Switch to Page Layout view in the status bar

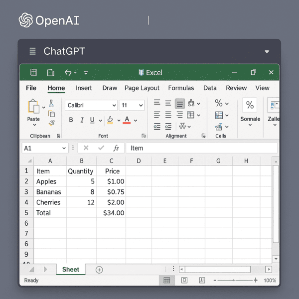point(184,281)
